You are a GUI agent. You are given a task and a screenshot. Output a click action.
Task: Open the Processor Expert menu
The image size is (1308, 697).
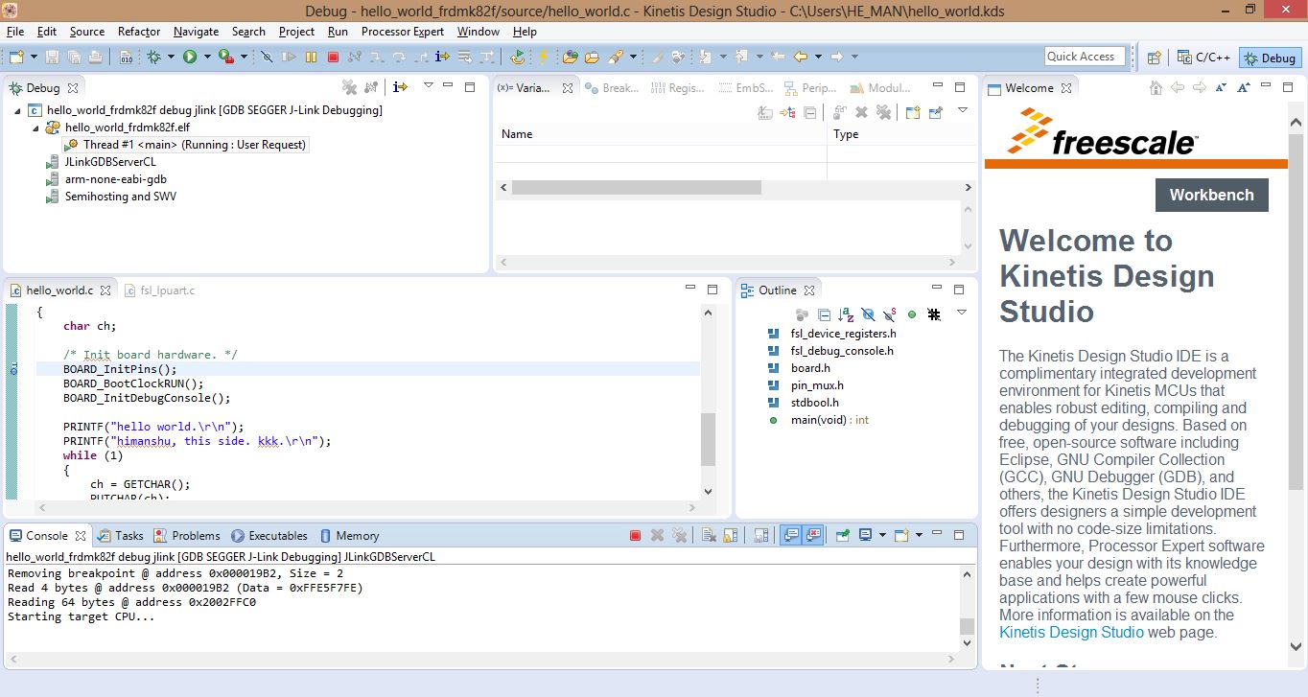[x=403, y=32]
